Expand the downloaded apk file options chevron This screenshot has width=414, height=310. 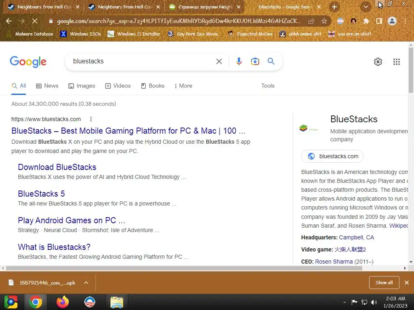(x=86, y=283)
